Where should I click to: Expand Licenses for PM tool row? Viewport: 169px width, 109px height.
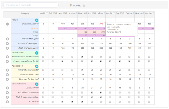tap(7, 79)
